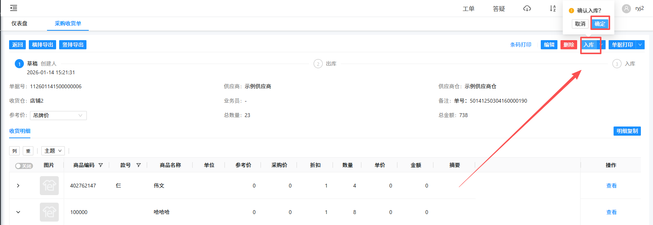Click the 商品名称 column header
The width and height of the screenshot is (653, 225).
click(170, 165)
